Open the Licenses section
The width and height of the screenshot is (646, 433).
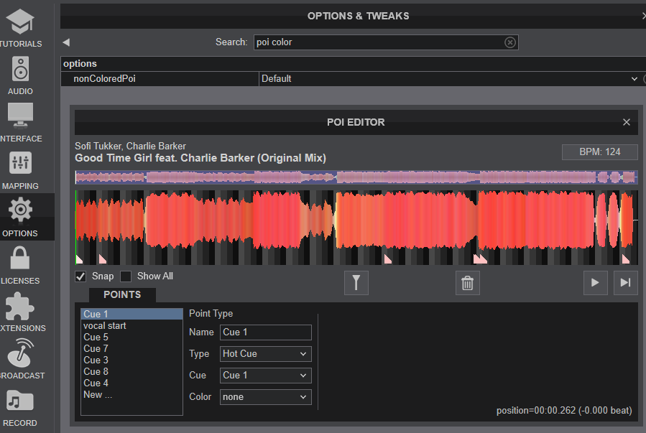21,265
